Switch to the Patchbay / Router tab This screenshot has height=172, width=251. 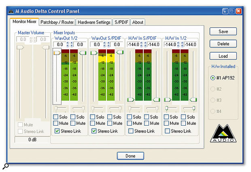(57, 22)
